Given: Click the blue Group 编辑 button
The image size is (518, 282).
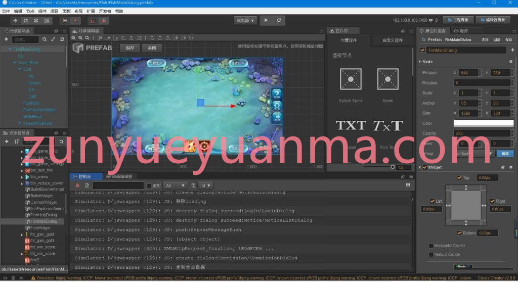Looking at the screenshot, I should pyautogui.click(x=505, y=154).
